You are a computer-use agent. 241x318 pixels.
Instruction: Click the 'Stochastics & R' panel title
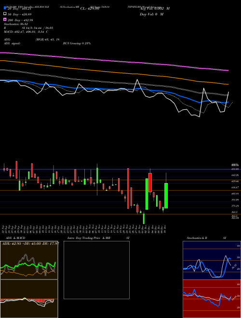coord(197,238)
